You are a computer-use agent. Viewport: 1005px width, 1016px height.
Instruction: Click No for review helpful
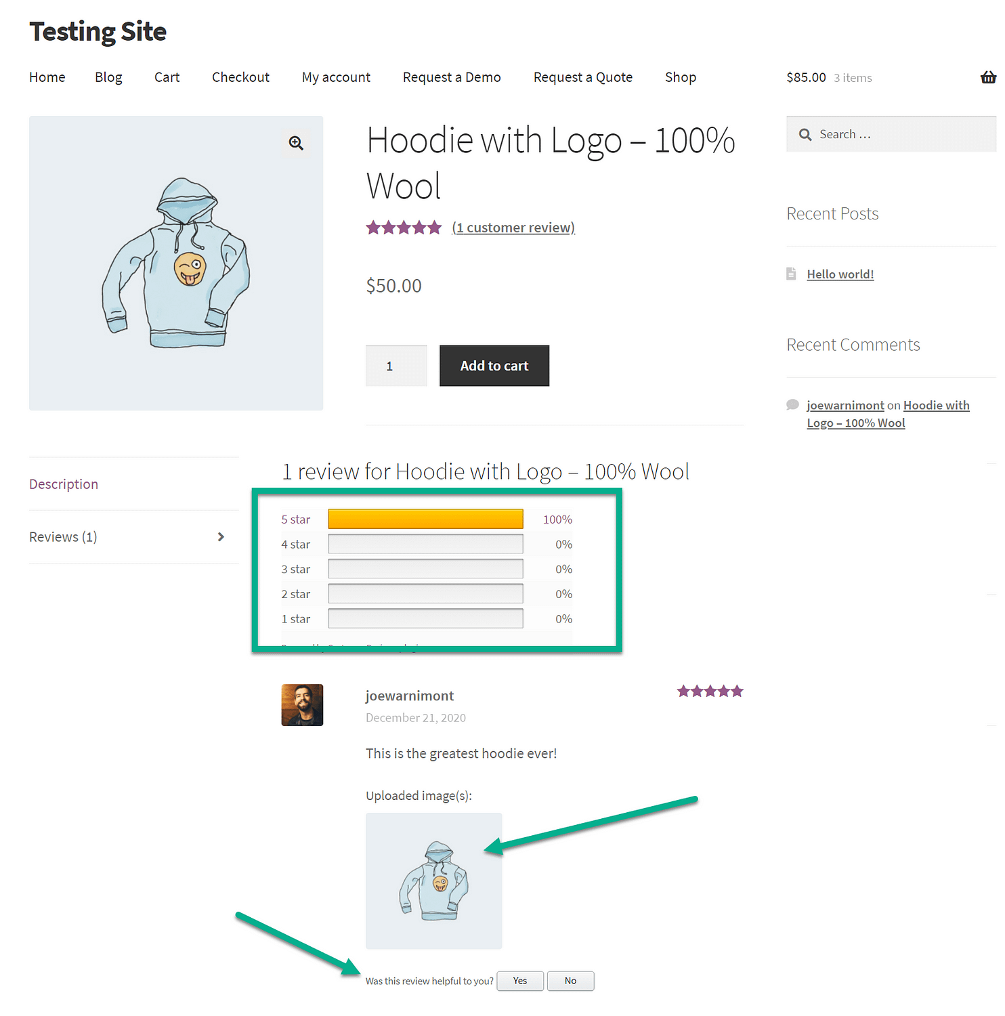coord(571,981)
